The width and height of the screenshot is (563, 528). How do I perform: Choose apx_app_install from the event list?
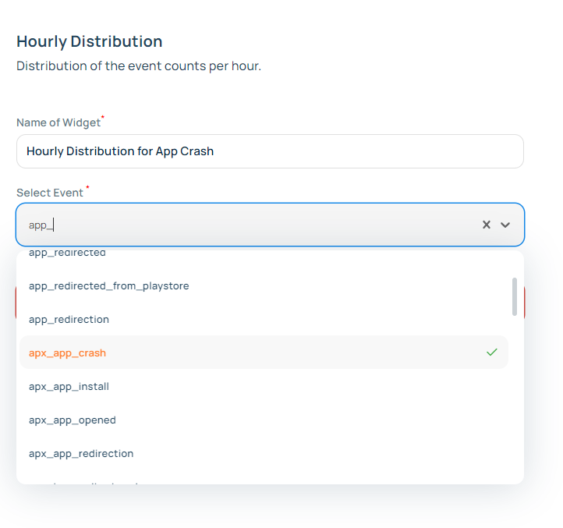(69, 386)
